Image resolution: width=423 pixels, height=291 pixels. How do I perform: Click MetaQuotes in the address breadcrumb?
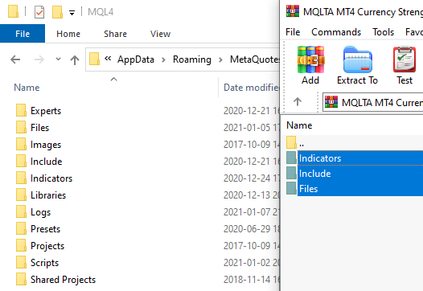point(254,59)
